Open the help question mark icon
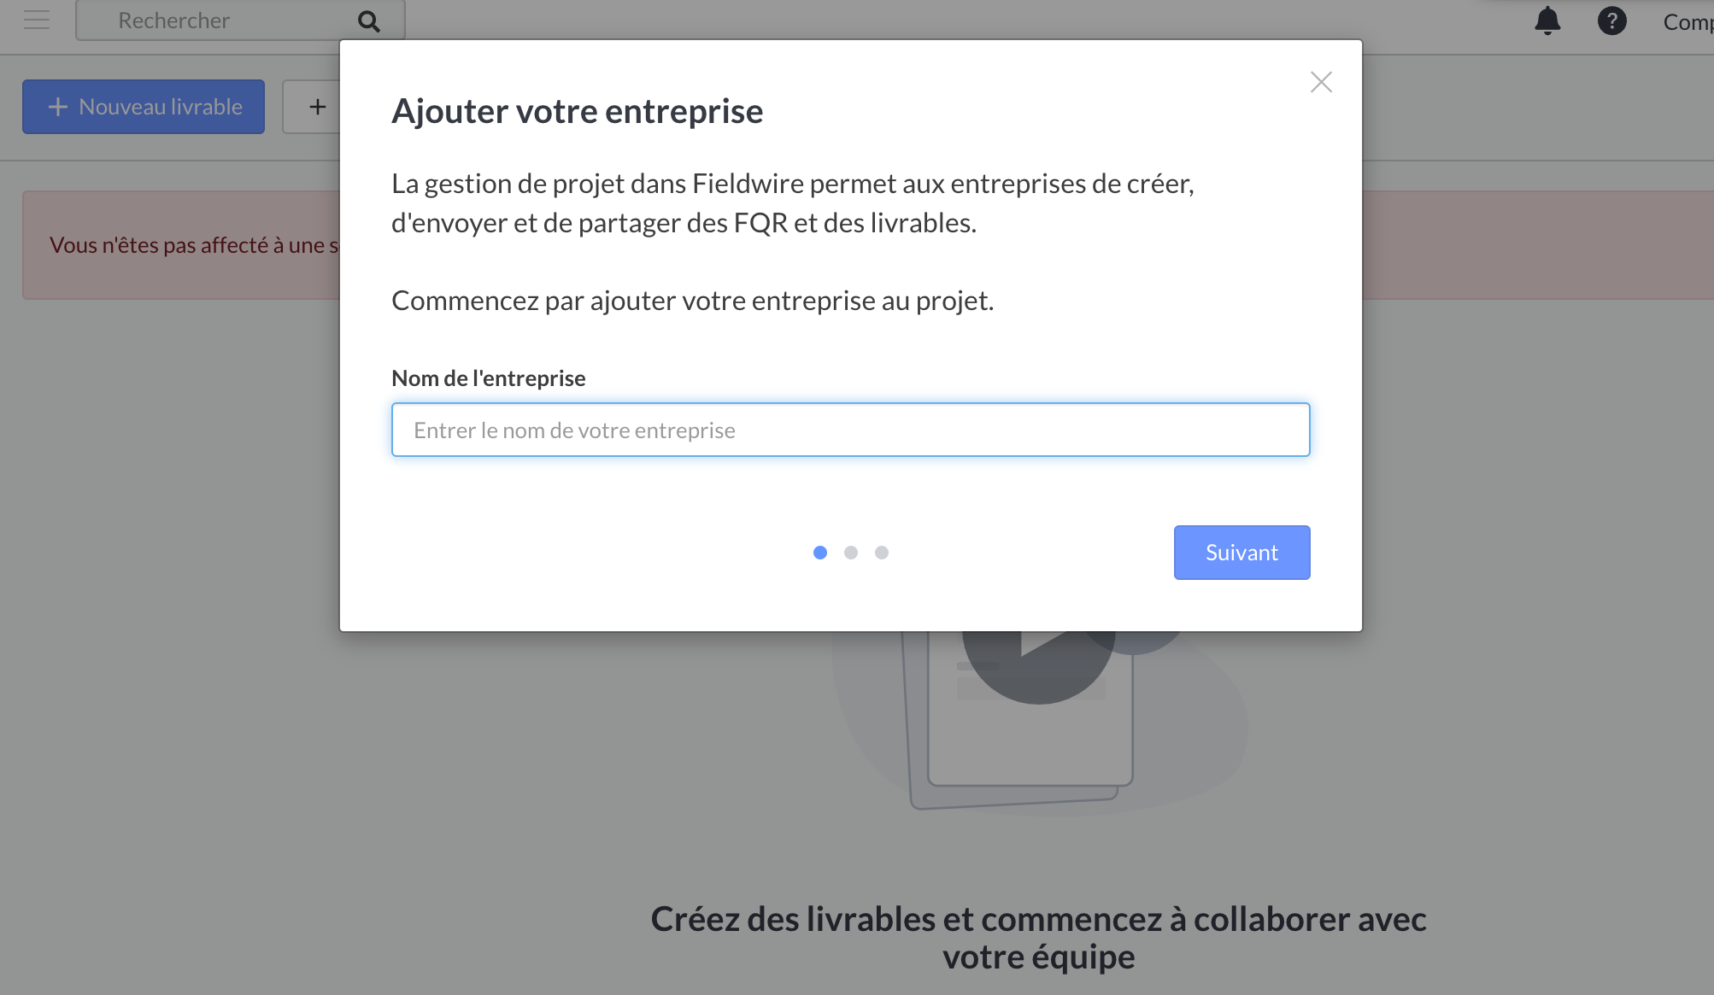The image size is (1714, 995). pos(1612,20)
